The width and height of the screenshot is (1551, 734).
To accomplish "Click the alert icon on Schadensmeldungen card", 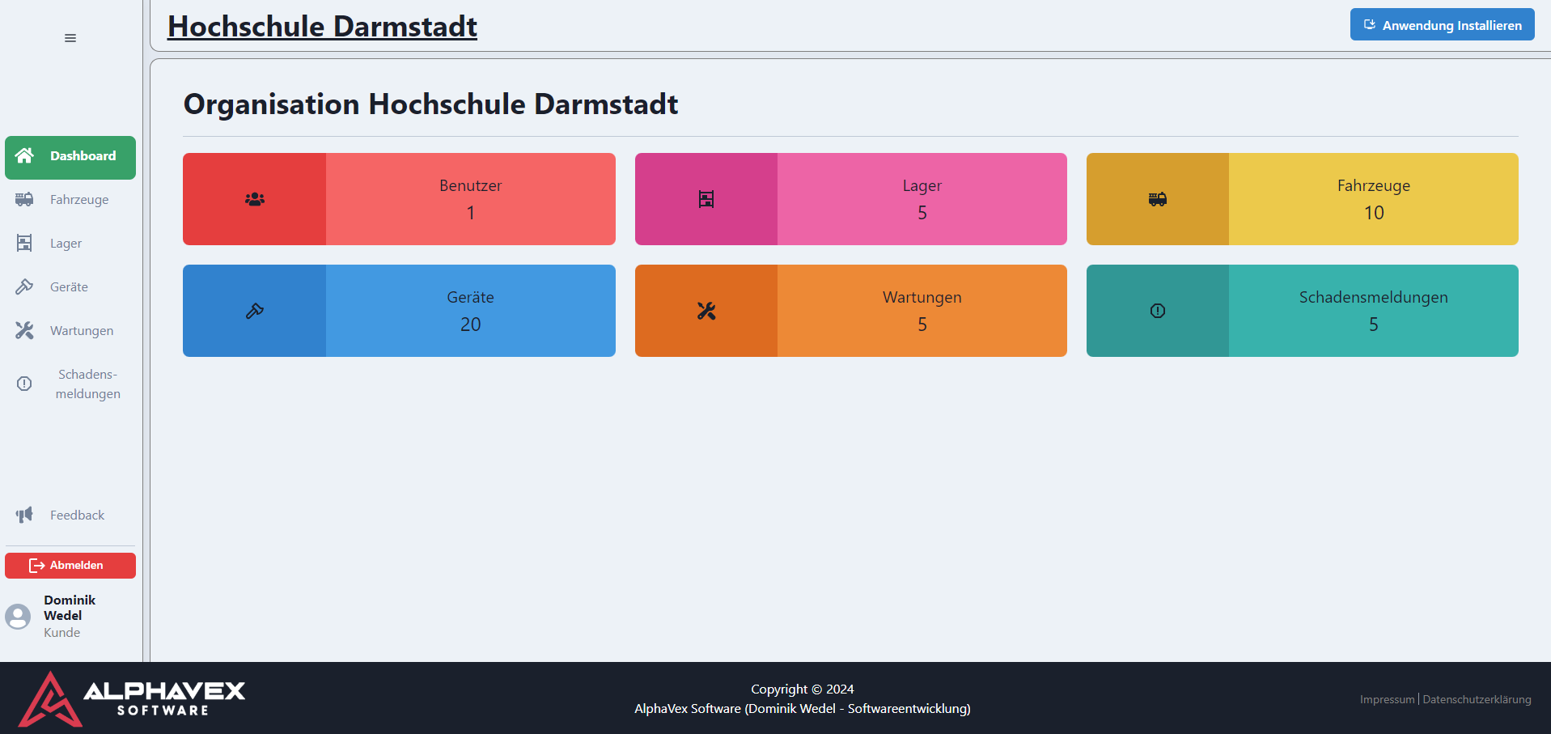I will click(x=1158, y=311).
